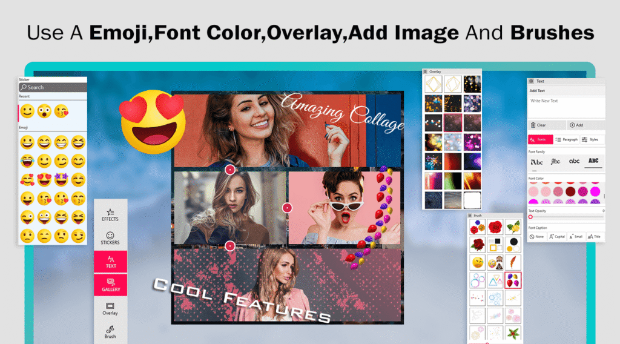
Task: Click the sticker Search field
Action: [x=53, y=87]
